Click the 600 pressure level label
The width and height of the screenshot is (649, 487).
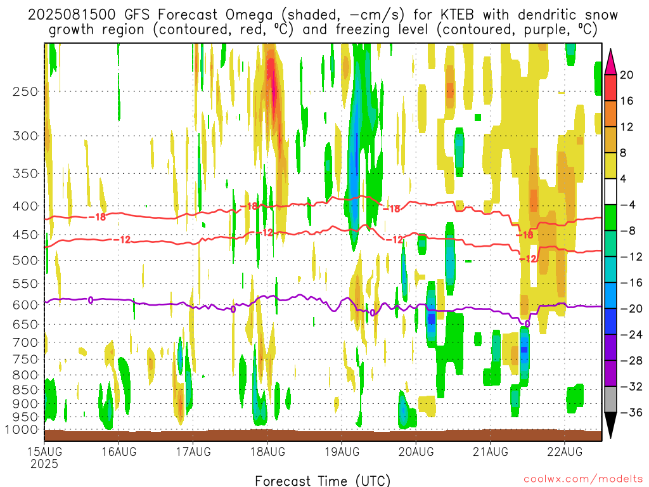(x=25, y=305)
